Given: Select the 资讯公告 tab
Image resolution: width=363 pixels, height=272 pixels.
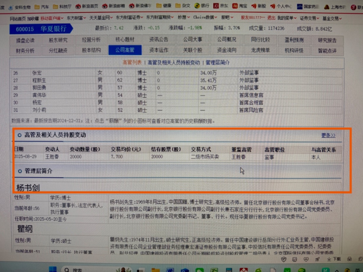Looking at the screenshot, I should (159, 40).
